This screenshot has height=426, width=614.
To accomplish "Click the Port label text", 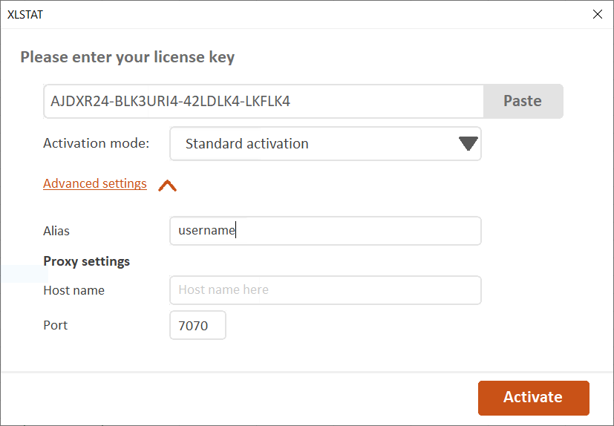I will (x=56, y=325).
